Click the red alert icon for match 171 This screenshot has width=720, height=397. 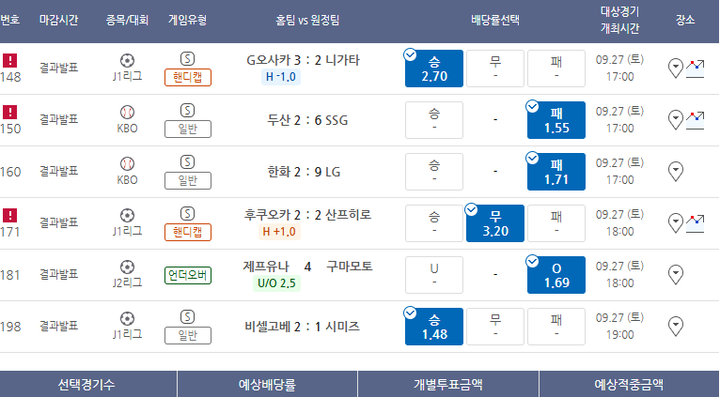coord(10,216)
